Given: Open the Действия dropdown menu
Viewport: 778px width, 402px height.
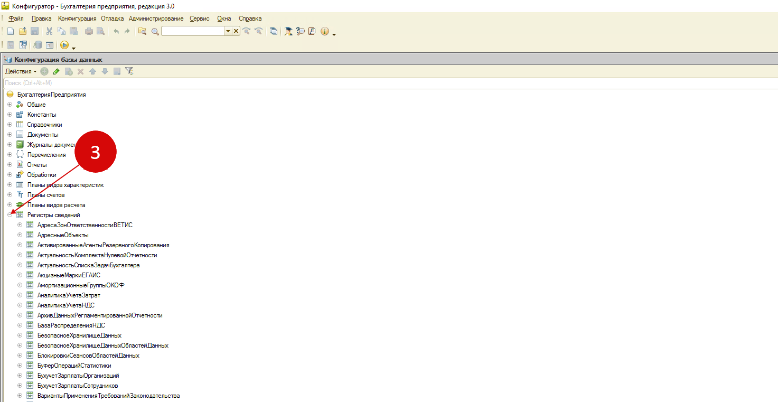Looking at the screenshot, I should [21, 71].
